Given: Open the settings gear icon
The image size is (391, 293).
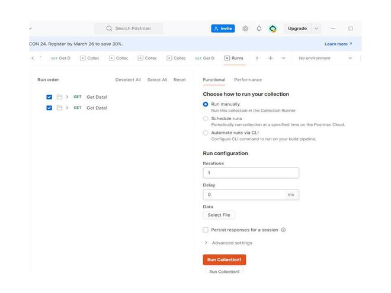Looking at the screenshot, I should [245, 28].
